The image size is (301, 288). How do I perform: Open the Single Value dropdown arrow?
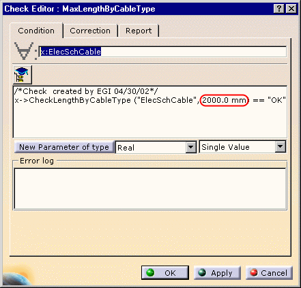click(x=281, y=147)
